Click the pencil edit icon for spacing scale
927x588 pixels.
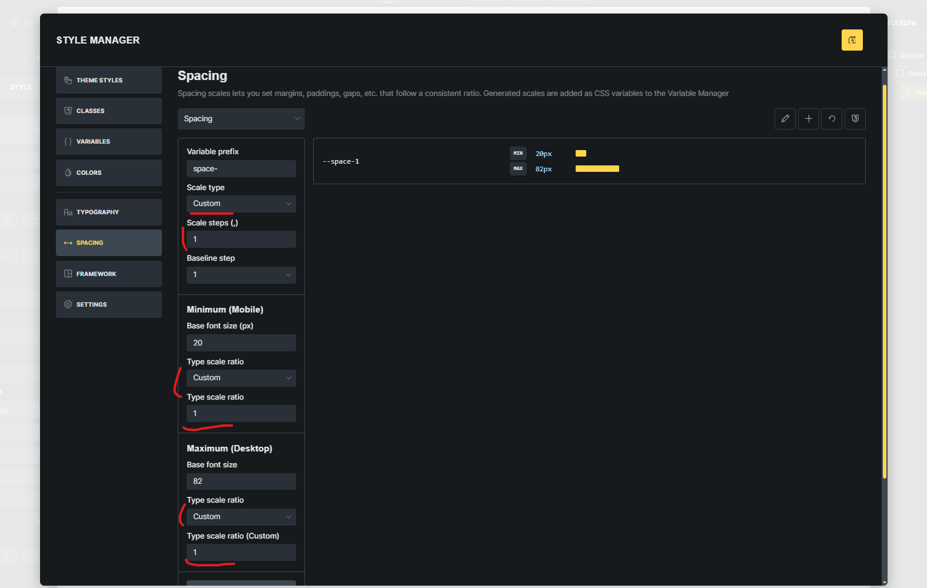pos(785,119)
